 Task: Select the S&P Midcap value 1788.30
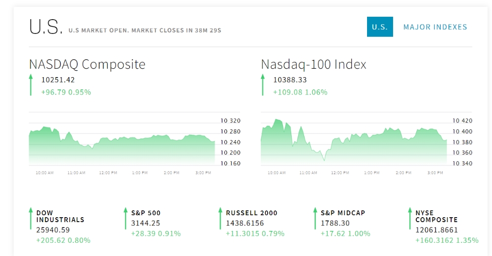(335, 223)
